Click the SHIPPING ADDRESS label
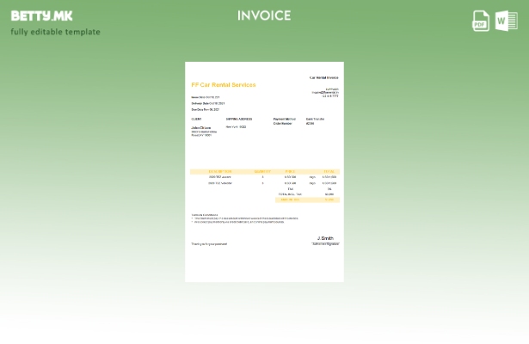The image size is (529, 344). [x=239, y=120]
